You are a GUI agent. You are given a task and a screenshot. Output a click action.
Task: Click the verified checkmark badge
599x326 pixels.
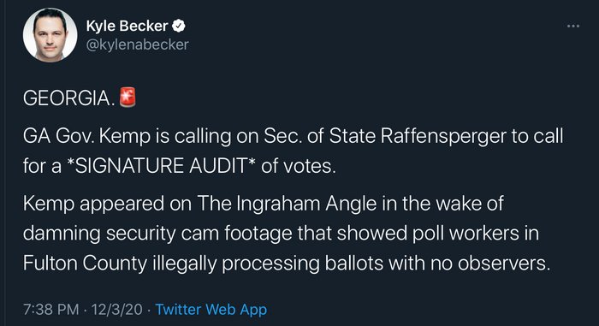pyautogui.click(x=178, y=26)
